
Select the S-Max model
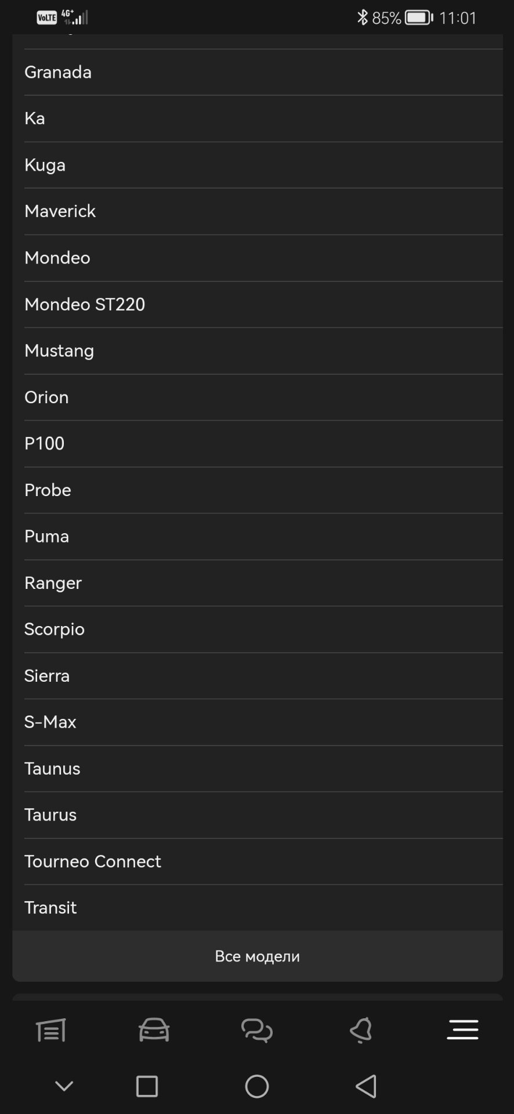pyautogui.click(x=50, y=722)
